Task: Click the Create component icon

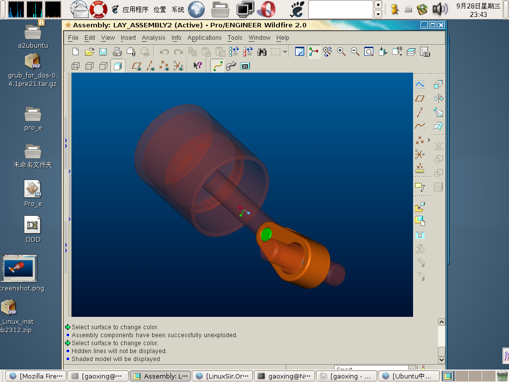Action: point(420,220)
